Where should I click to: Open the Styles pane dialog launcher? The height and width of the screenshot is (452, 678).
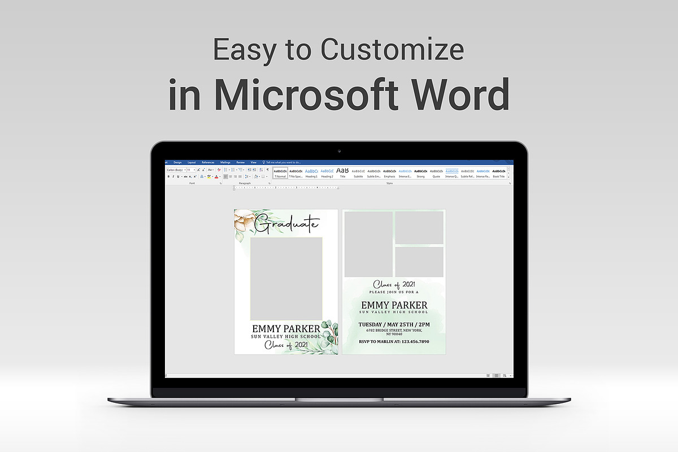click(x=510, y=184)
